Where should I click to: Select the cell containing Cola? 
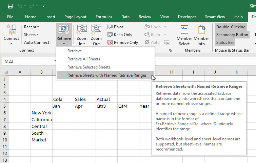click(63, 99)
